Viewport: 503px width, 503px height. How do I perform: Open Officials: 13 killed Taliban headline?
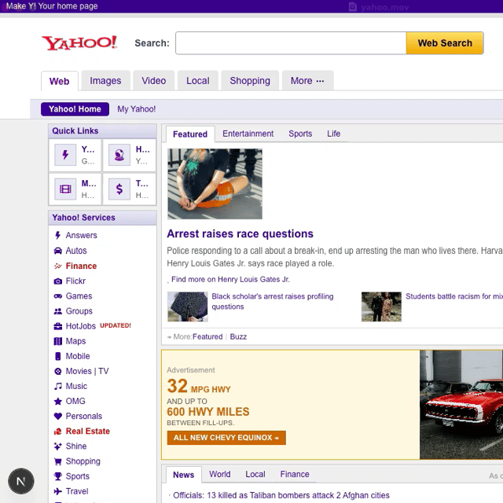click(281, 495)
